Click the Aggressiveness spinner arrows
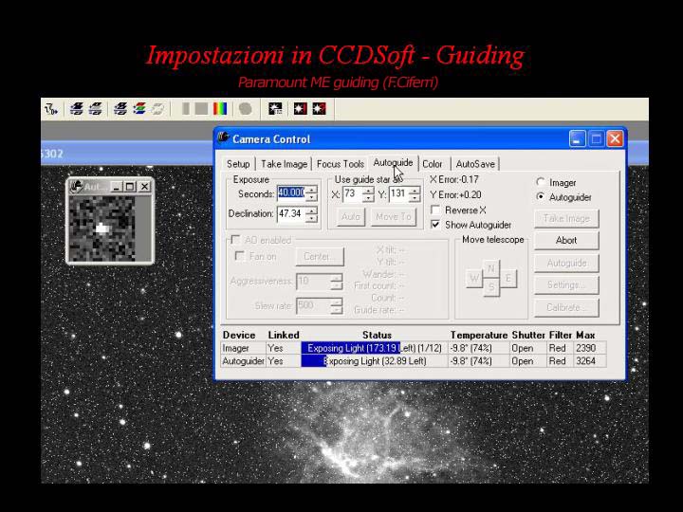Viewport: 683px width, 512px height. tap(336, 282)
